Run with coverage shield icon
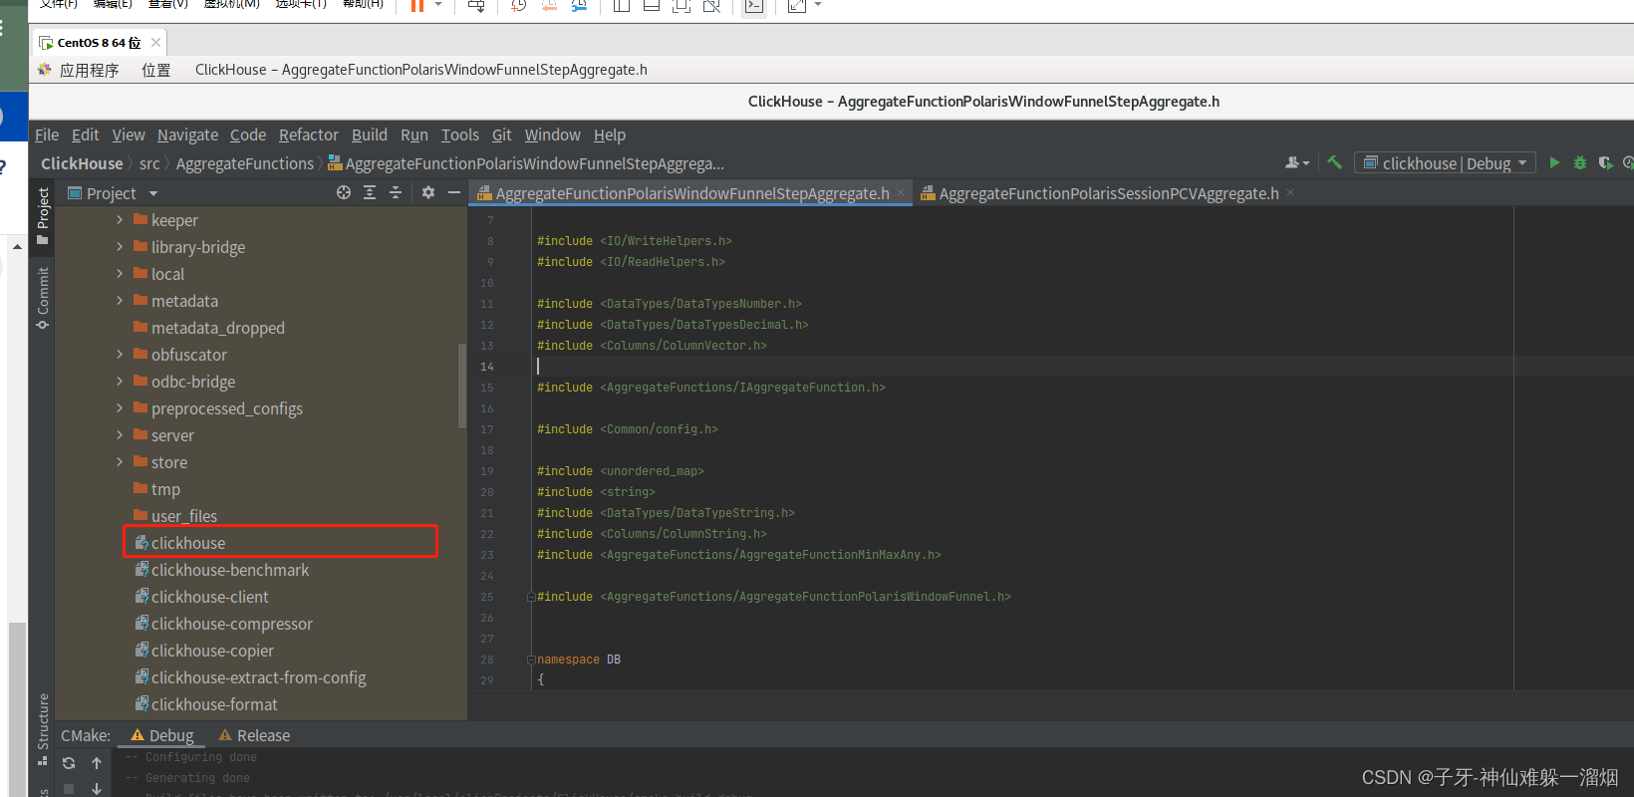1634x797 pixels. [1605, 162]
